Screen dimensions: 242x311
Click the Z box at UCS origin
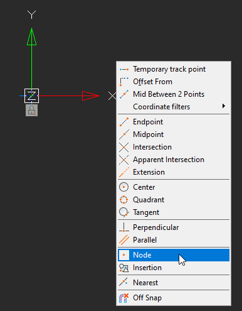click(x=31, y=95)
